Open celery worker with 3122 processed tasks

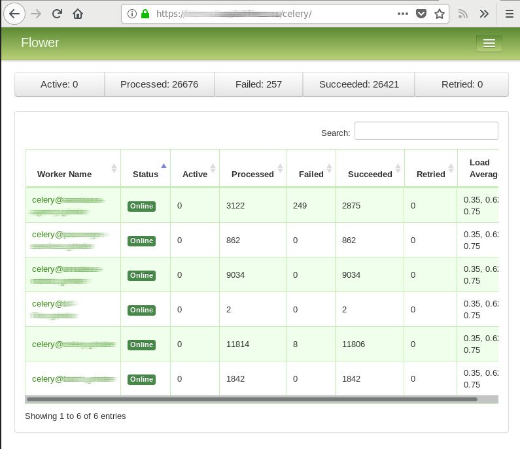click(67, 206)
